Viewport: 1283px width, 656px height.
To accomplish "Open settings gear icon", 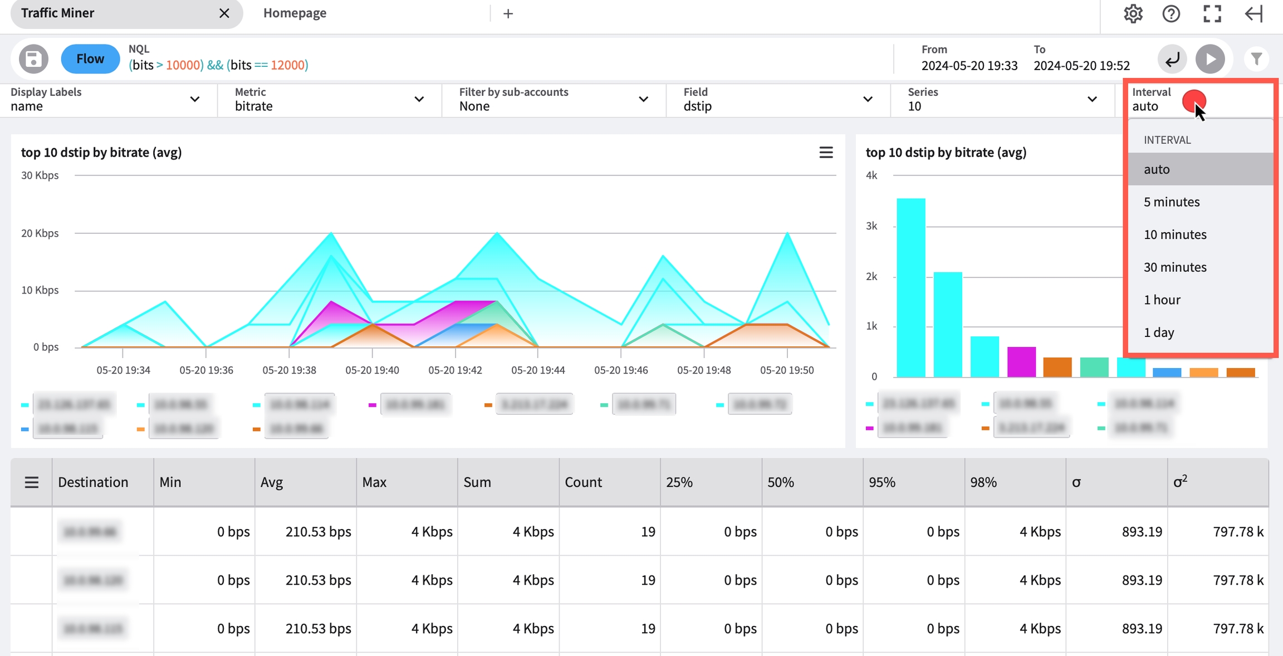I will click(x=1133, y=13).
